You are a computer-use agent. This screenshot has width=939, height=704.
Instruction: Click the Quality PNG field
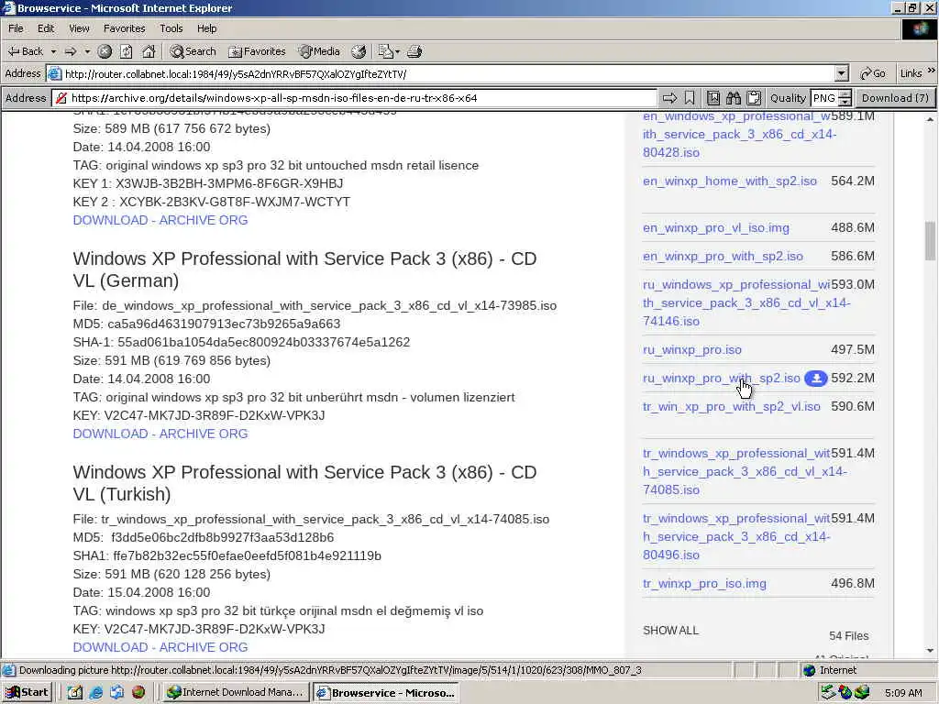click(824, 98)
